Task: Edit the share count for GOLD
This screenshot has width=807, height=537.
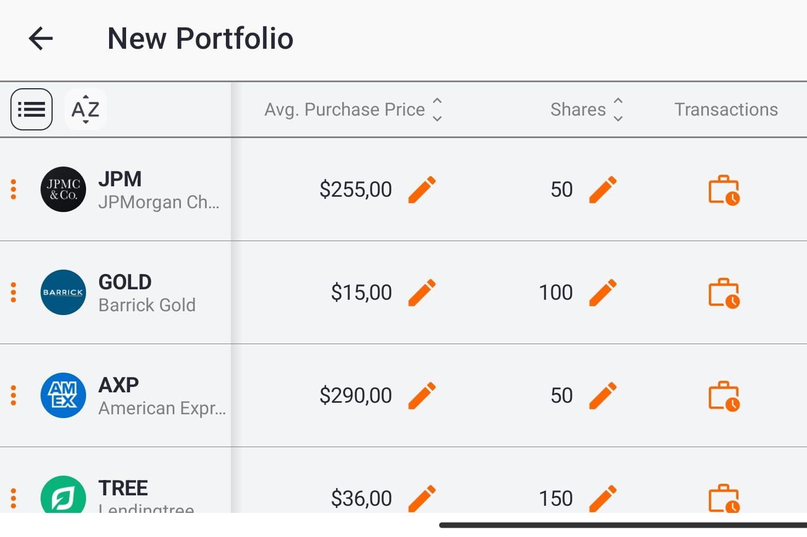Action: click(x=603, y=292)
